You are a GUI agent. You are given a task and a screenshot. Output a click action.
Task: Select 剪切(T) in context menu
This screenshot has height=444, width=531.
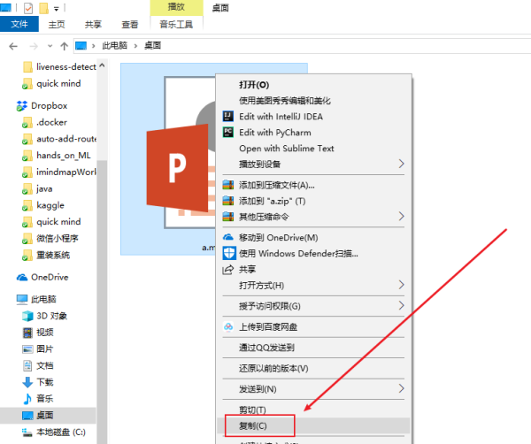[313, 410]
